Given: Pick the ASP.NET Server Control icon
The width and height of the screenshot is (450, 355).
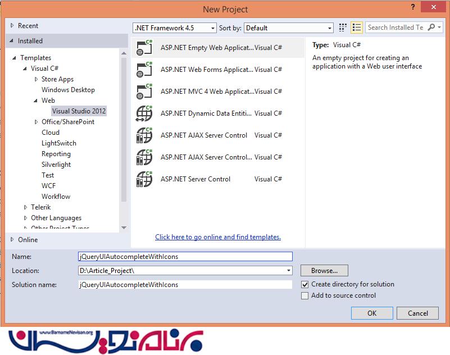Looking at the screenshot, I should point(144,179).
